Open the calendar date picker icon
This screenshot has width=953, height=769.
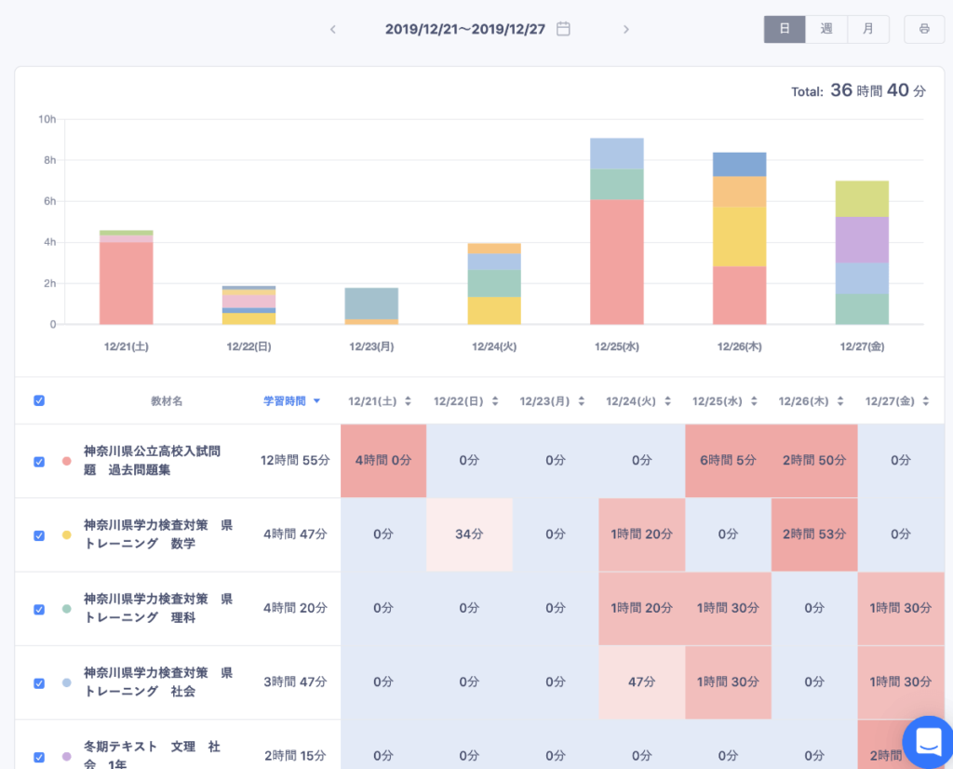(x=563, y=29)
